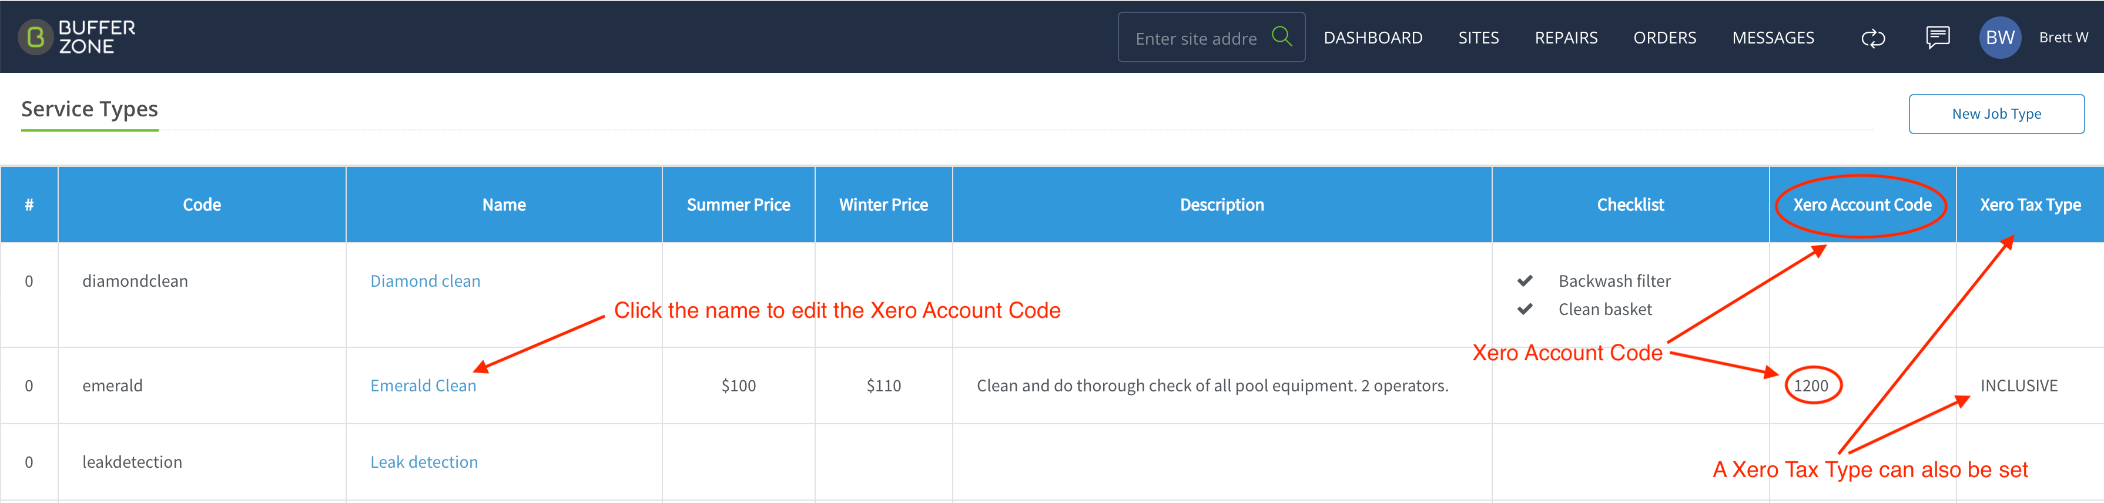Open the Dashboard menu item
The width and height of the screenshot is (2104, 503).
click(1373, 38)
